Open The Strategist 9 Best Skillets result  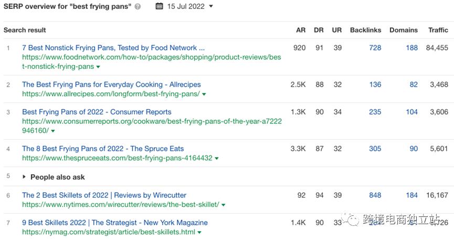115,223
